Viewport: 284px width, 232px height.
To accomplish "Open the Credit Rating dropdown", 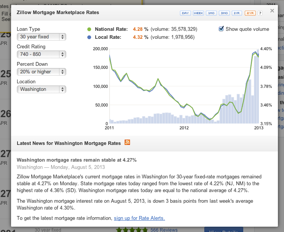I will click(42, 54).
